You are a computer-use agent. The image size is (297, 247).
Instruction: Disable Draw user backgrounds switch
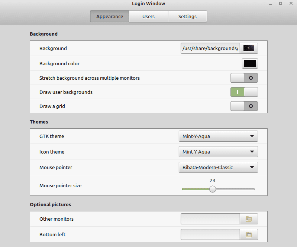(244, 92)
